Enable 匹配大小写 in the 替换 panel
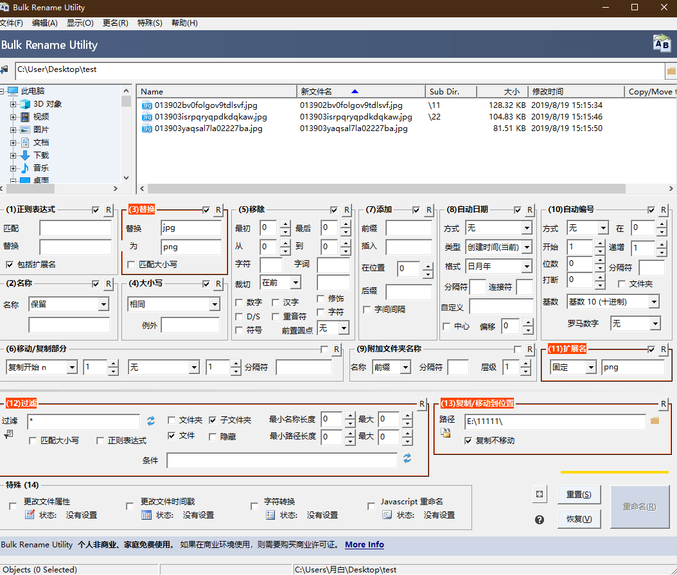677x575 pixels. tap(132, 264)
